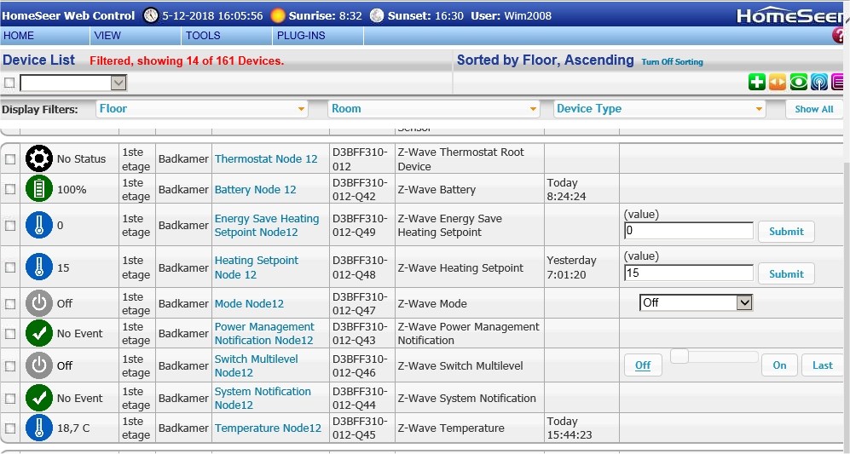This screenshot has height=454, width=850.
Task: Click checkmark icon of Power Management Notification
Action: (39, 333)
